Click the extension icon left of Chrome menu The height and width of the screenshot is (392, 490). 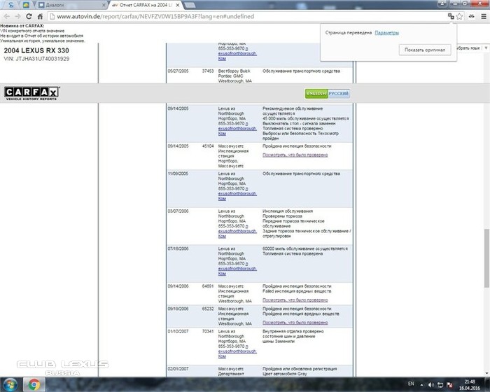(x=472, y=16)
